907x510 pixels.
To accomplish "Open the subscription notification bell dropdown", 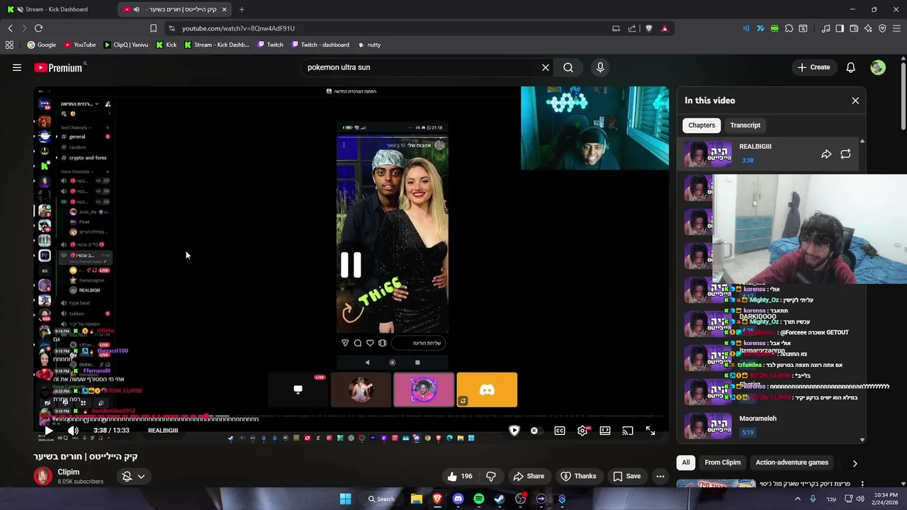I will [x=133, y=476].
